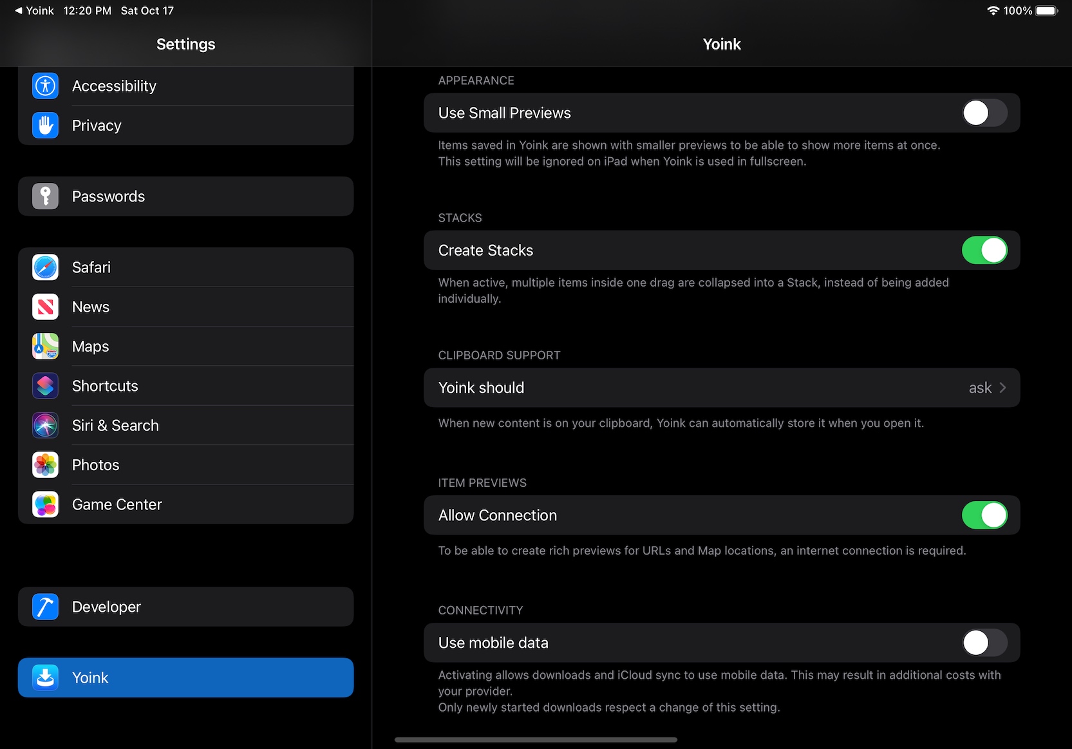Viewport: 1072px width, 749px height.
Task: Select the Shortcuts app icon
Action: click(45, 386)
